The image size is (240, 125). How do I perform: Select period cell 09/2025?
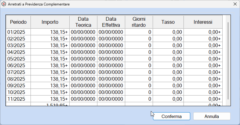[x=18, y=86]
